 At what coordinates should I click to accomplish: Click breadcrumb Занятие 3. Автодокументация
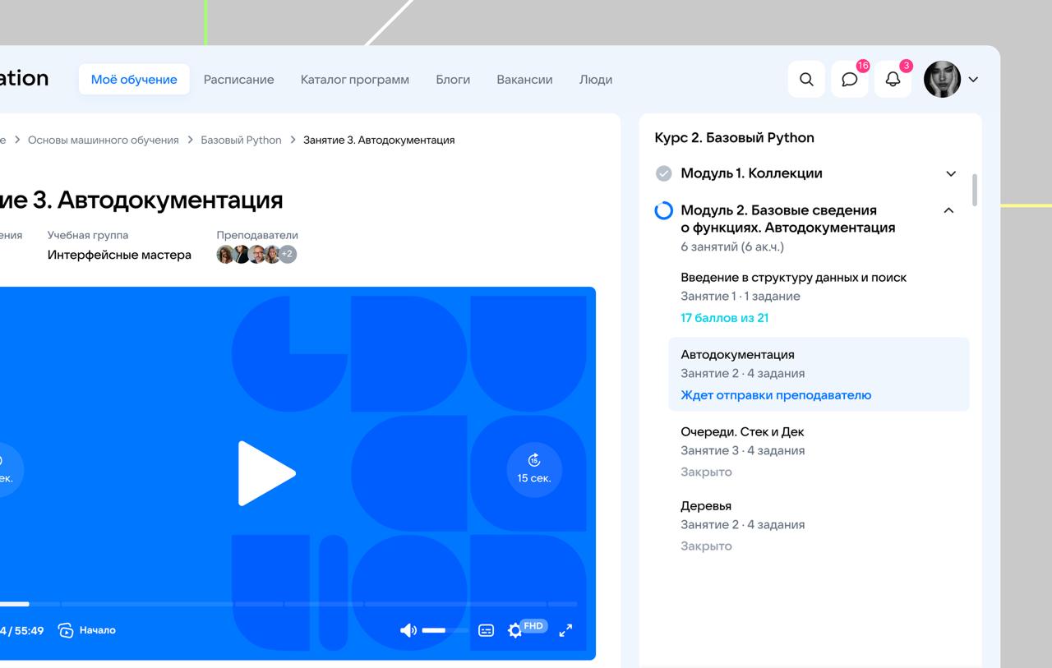tap(379, 140)
